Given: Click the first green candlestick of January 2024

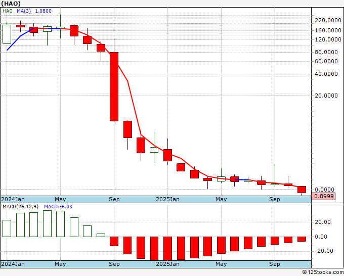Looking at the screenshot, I should click(x=7, y=34).
